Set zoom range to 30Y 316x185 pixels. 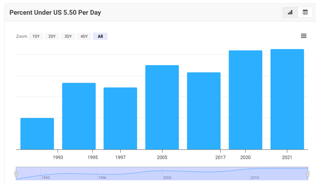click(x=68, y=36)
